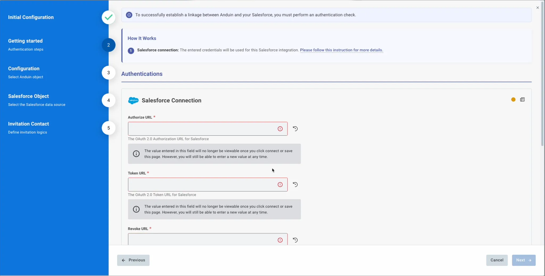
Task: Click the error icon inside Token URL field
Action: [280, 185]
